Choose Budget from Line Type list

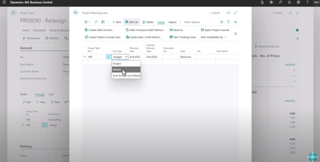126,64
